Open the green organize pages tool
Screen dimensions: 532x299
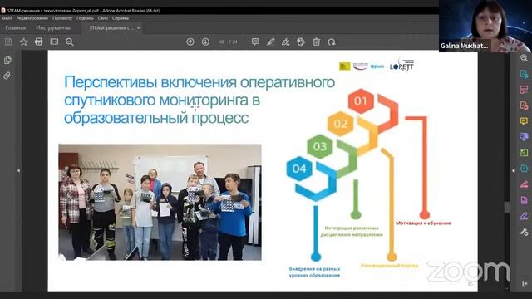click(525, 153)
